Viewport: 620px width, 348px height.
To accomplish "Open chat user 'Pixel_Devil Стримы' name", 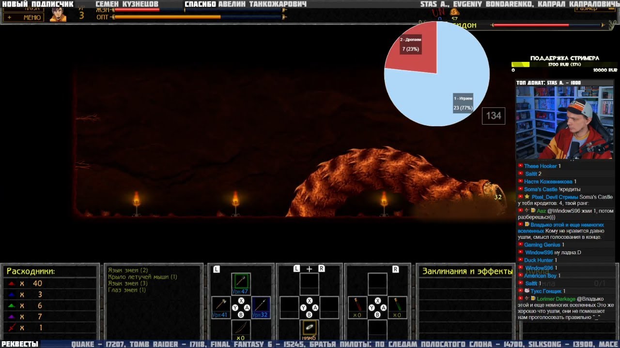I will (x=555, y=197).
